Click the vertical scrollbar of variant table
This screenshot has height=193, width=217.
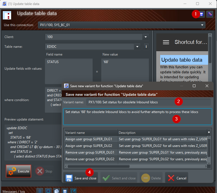pos(209,148)
